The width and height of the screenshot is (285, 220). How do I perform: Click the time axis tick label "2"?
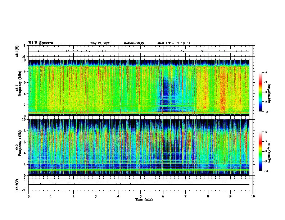coord(73,196)
